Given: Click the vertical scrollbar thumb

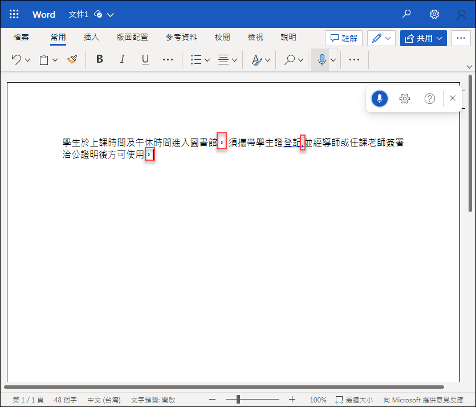Looking at the screenshot, I should tap(470, 143).
